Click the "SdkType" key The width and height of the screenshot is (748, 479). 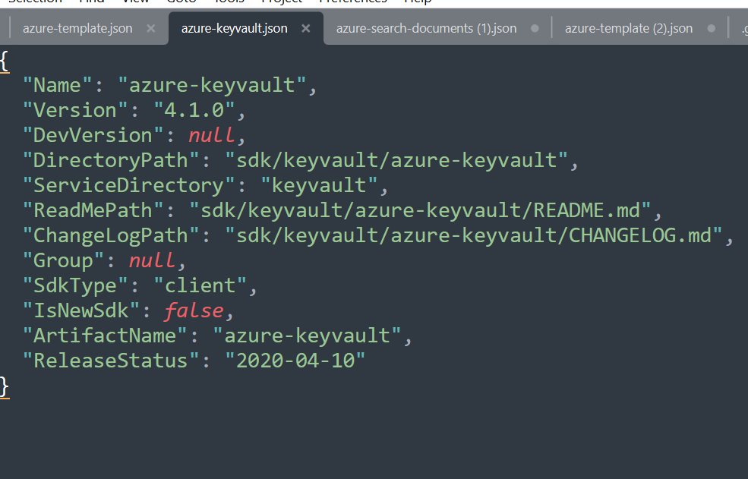tap(75, 285)
